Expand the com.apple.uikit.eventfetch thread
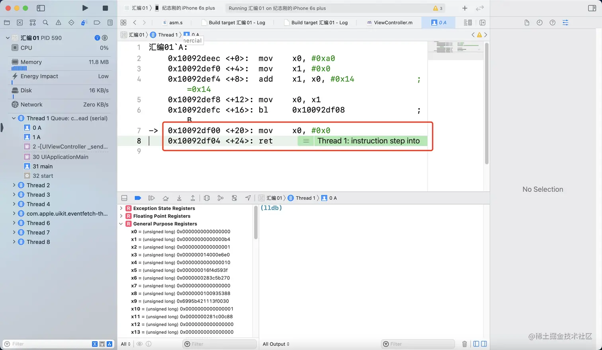602x350 pixels. (x=14, y=214)
